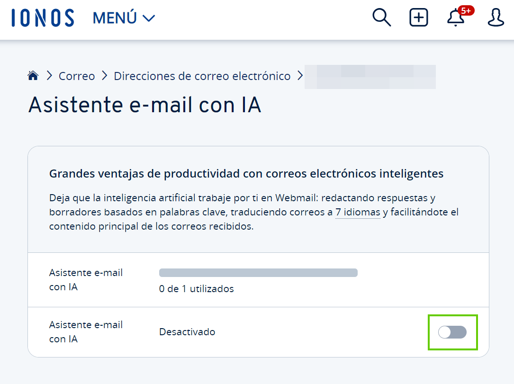Viewport: 514px width, 384px height.
Task: Click the gray usage progress bar
Action: (x=258, y=273)
